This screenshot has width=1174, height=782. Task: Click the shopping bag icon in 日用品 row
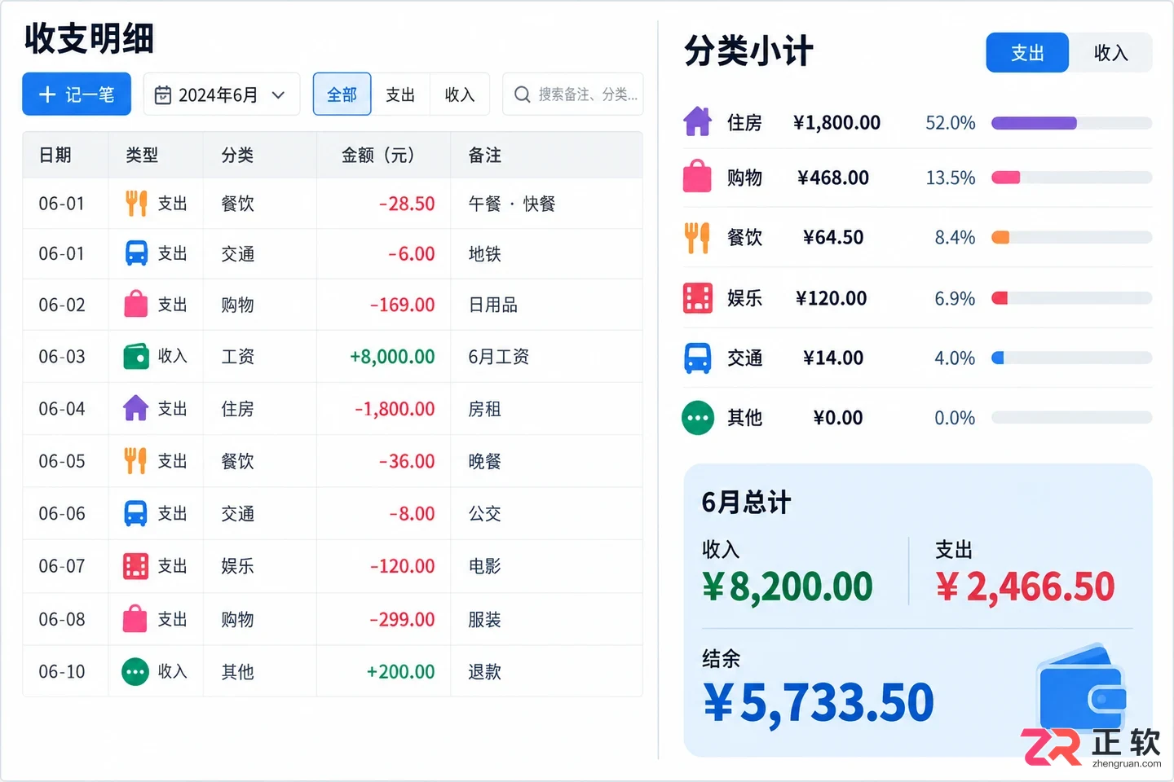coord(136,304)
